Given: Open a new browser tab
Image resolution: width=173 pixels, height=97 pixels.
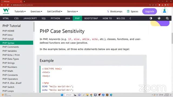Looking at the screenshot, I should (x=24, y=2).
